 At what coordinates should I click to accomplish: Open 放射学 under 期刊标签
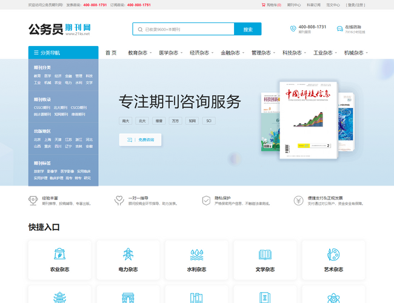pyautogui.click(x=39, y=171)
